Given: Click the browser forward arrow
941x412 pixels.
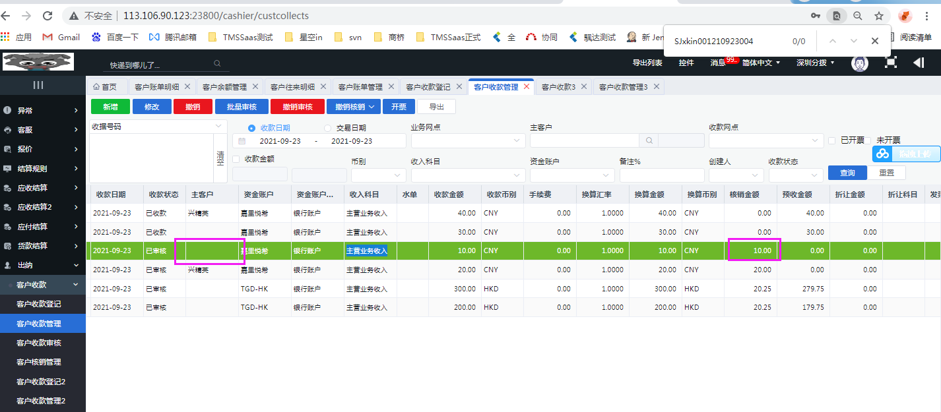Looking at the screenshot, I should (x=26, y=15).
